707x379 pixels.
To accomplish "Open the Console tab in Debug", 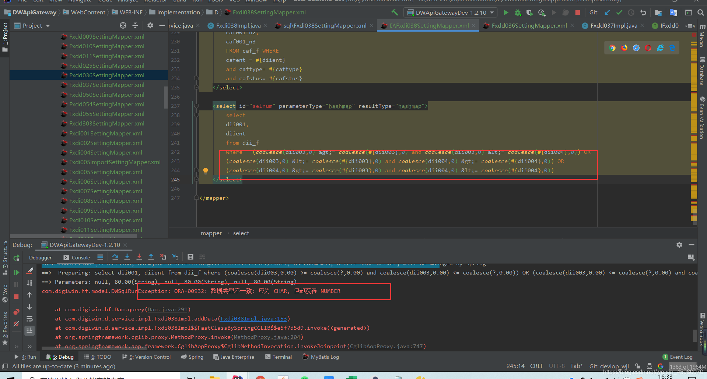I will click(77, 258).
